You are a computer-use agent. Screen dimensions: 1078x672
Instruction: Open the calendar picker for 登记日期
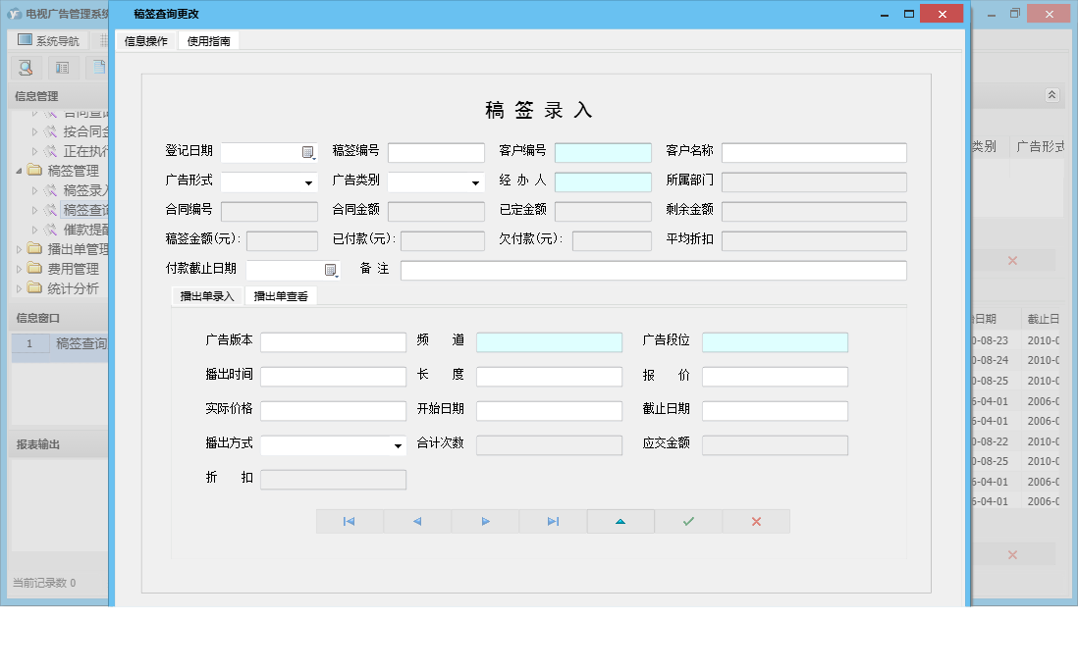coord(308,153)
